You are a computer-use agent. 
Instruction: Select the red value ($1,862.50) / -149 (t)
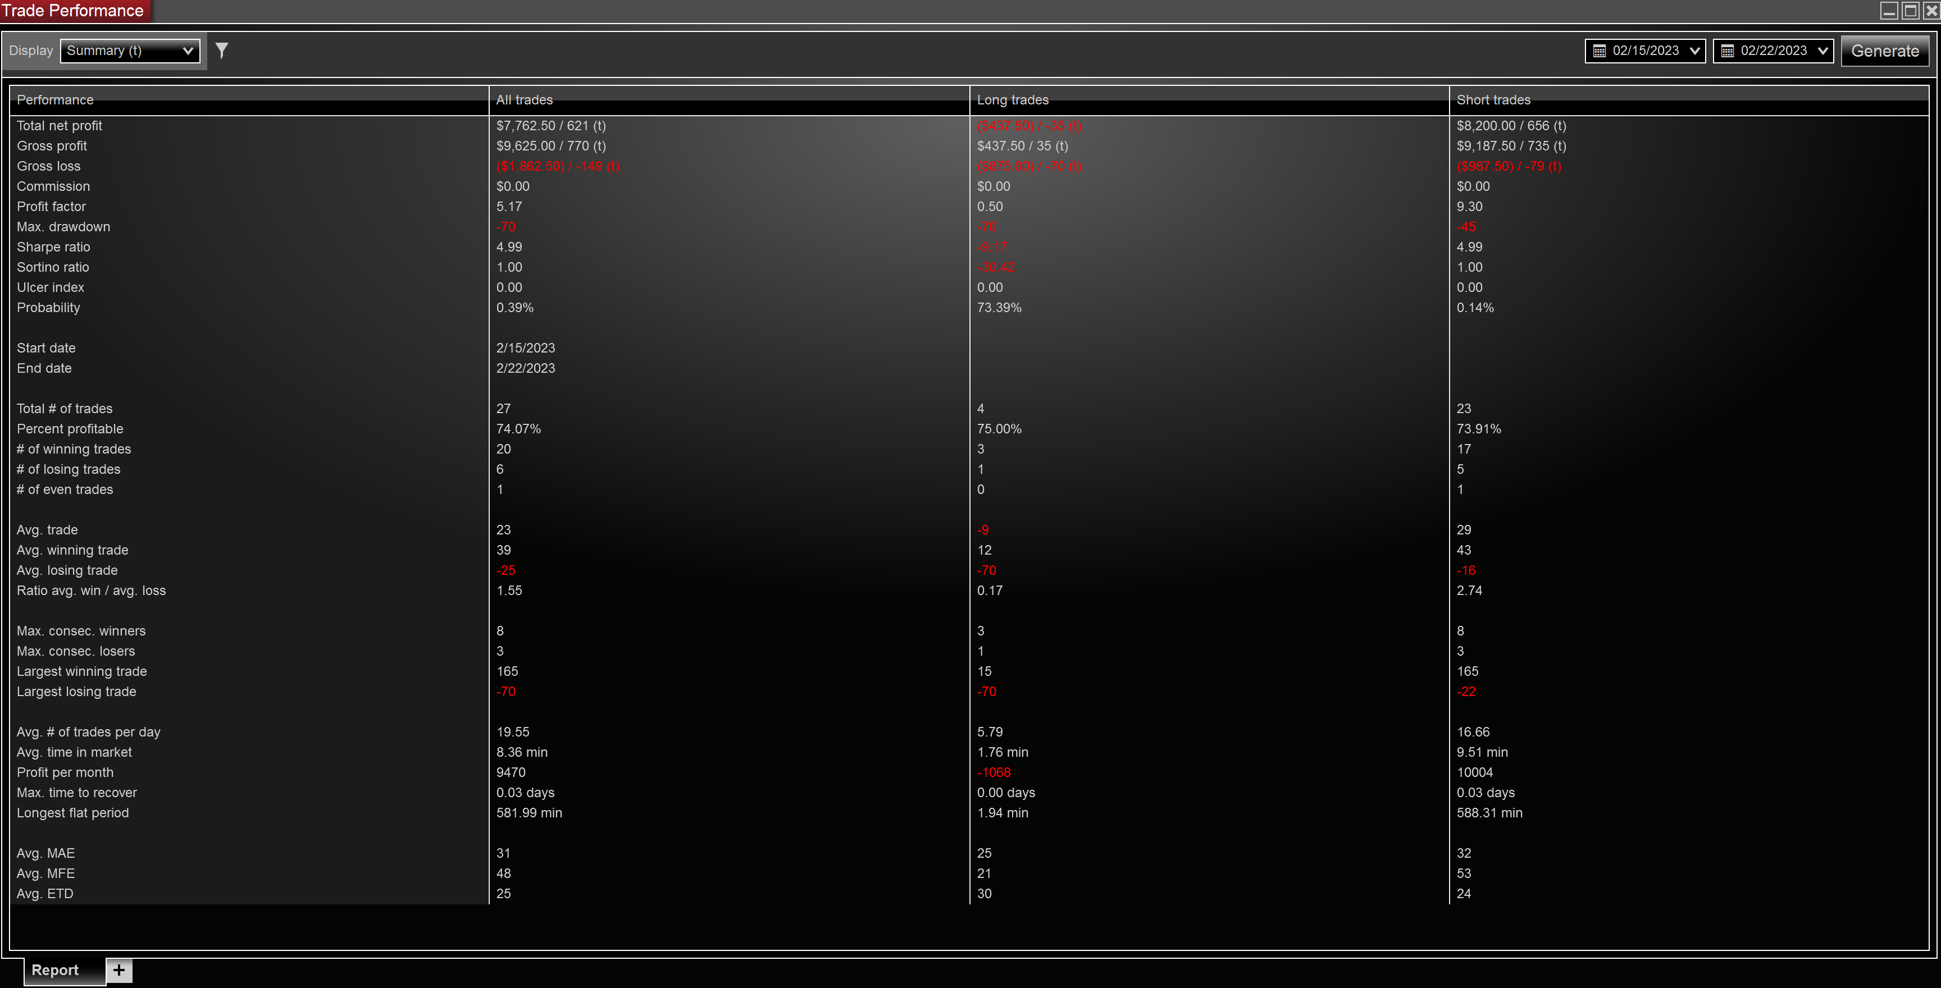point(558,166)
